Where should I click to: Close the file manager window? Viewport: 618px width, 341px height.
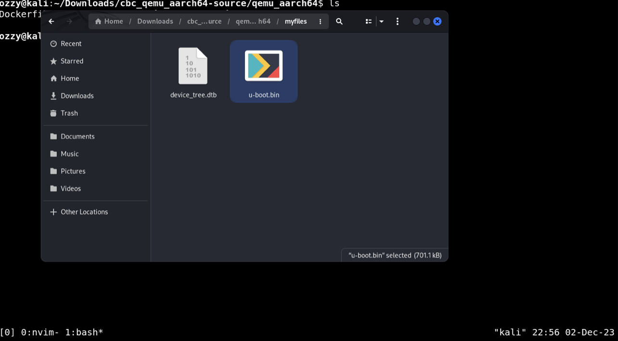coord(438,22)
